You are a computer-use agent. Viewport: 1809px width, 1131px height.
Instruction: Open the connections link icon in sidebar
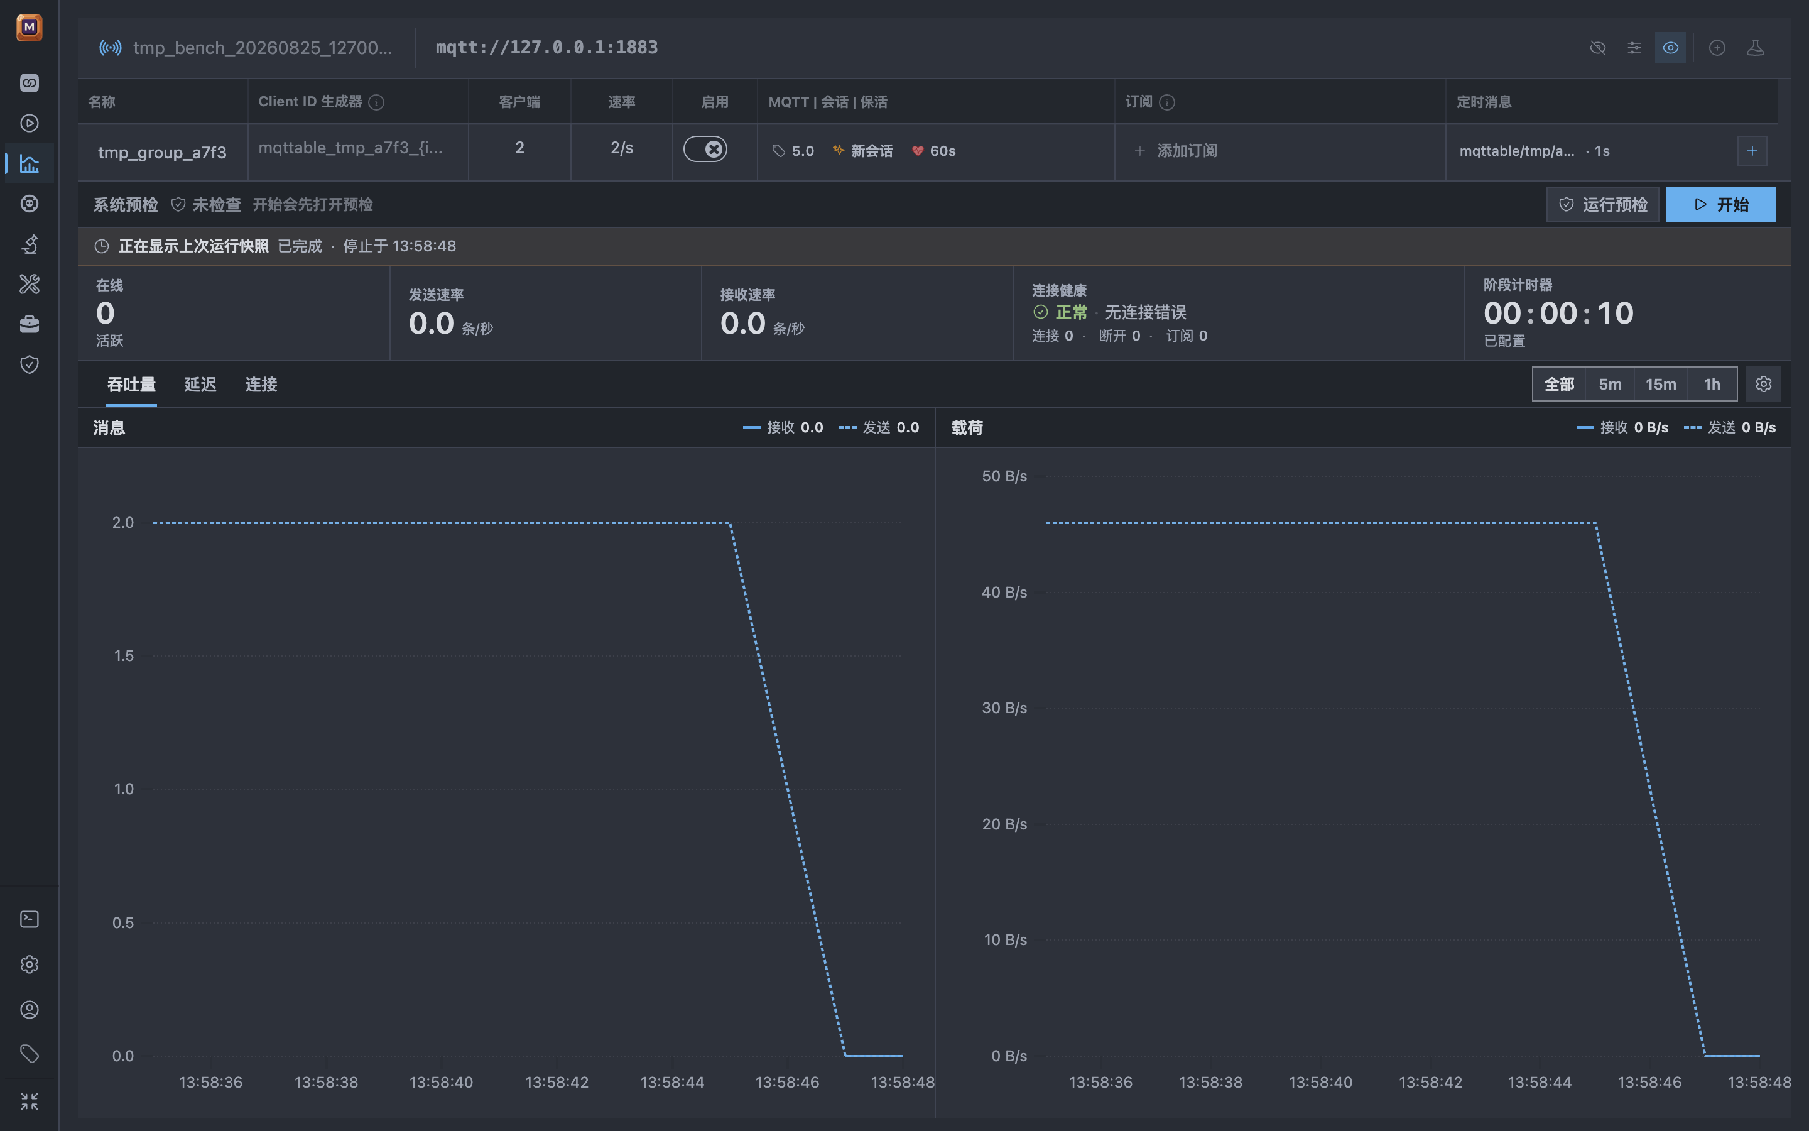(x=29, y=83)
